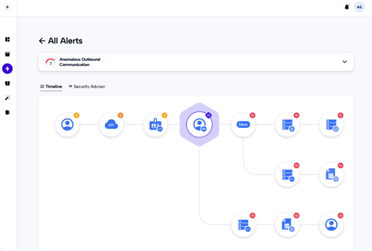Screen dimensions: 372x251
Task: Expand the Anomalous Outbound Communication chevron
Action: coord(345,62)
